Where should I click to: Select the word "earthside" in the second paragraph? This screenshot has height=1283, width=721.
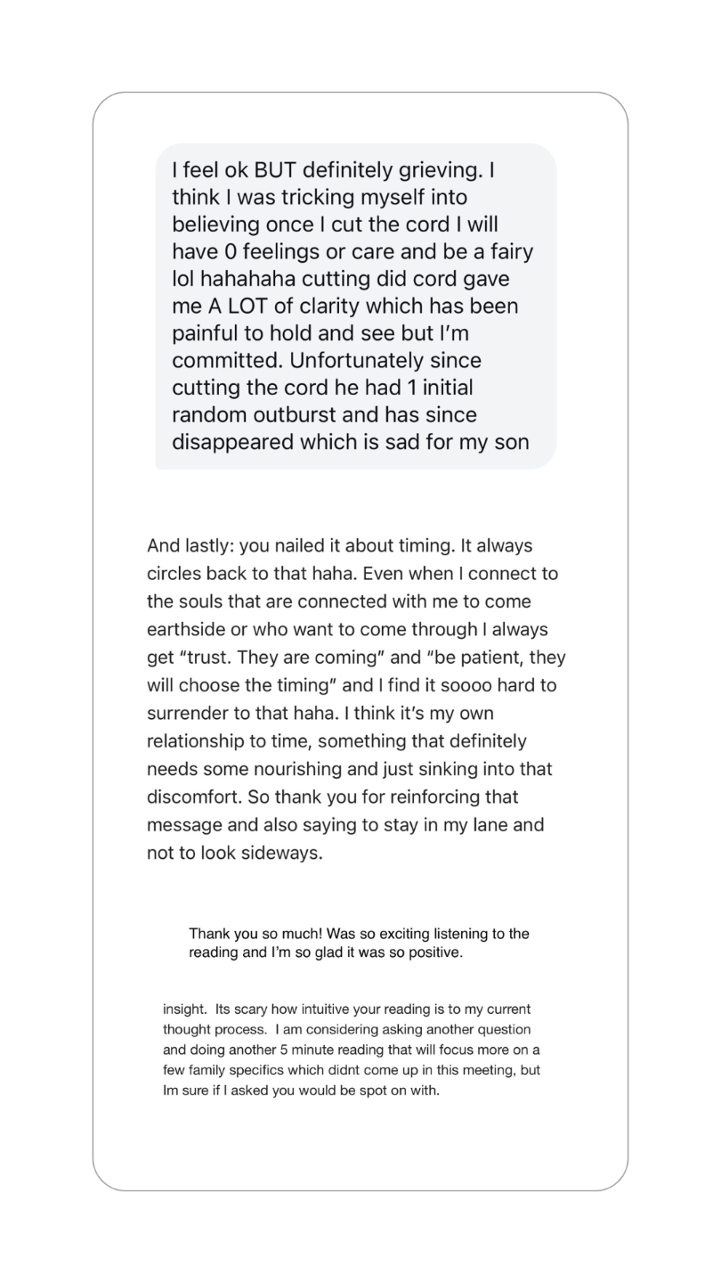(x=186, y=630)
